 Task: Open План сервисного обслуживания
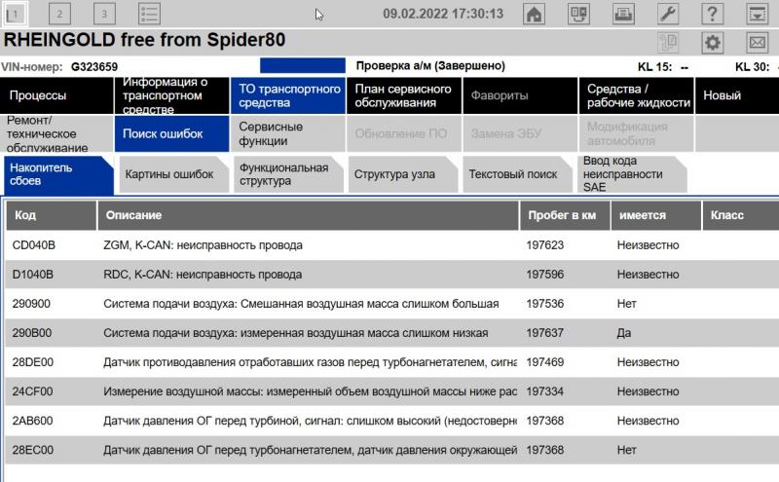coord(404,95)
